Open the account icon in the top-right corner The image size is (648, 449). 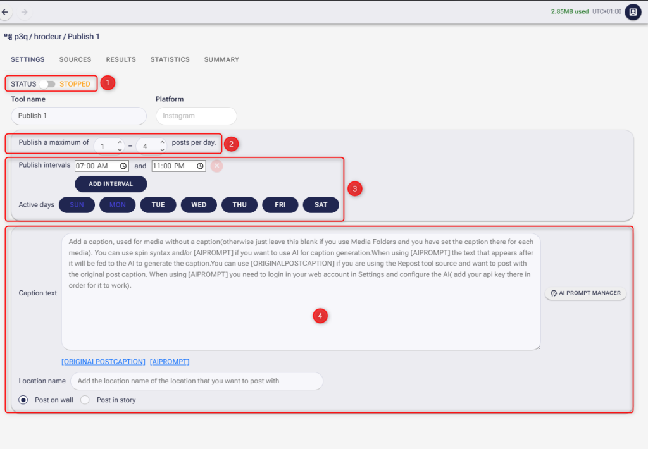tap(632, 11)
